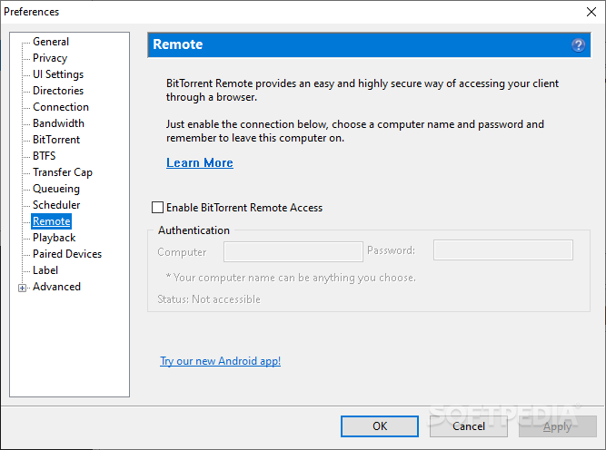The height and width of the screenshot is (450, 606).
Task: Open Connection preferences
Action: [61, 107]
